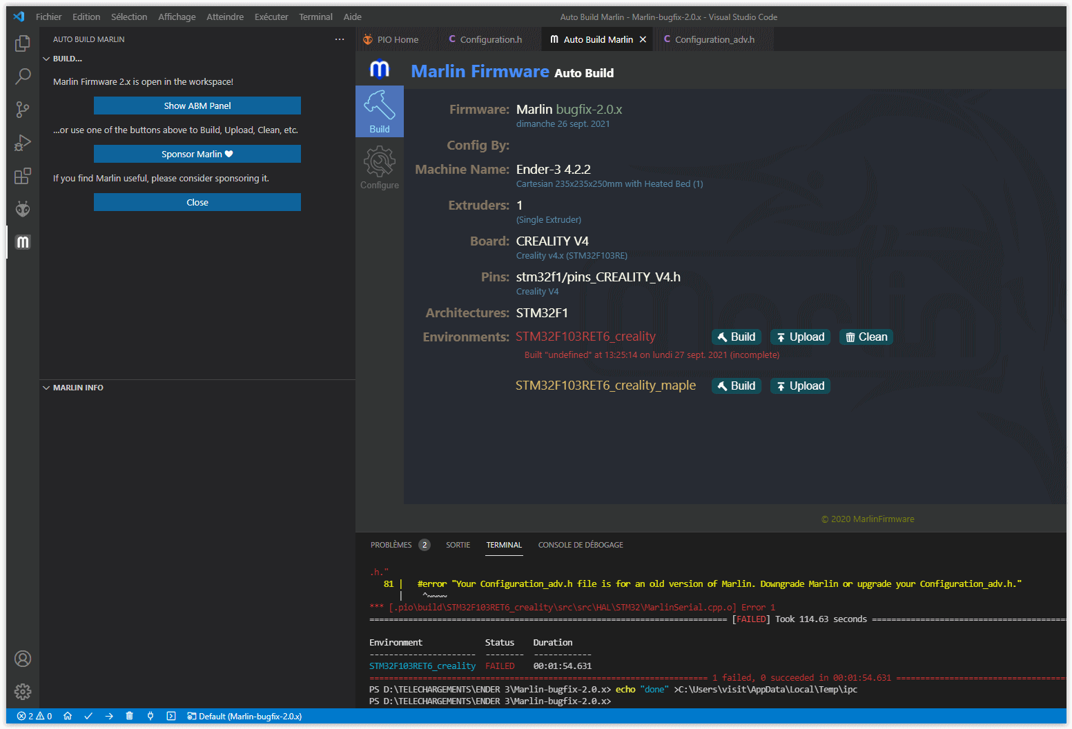Open the Affichage menu
This screenshot has width=1072, height=729.
pos(177,17)
